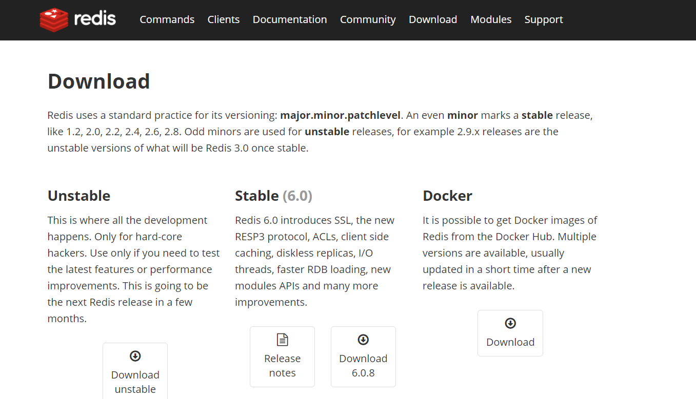Image resolution: width=696 pixels, height=399 pixels.
Task: Go to Documentation in the navbar
Action: [290, 19]
